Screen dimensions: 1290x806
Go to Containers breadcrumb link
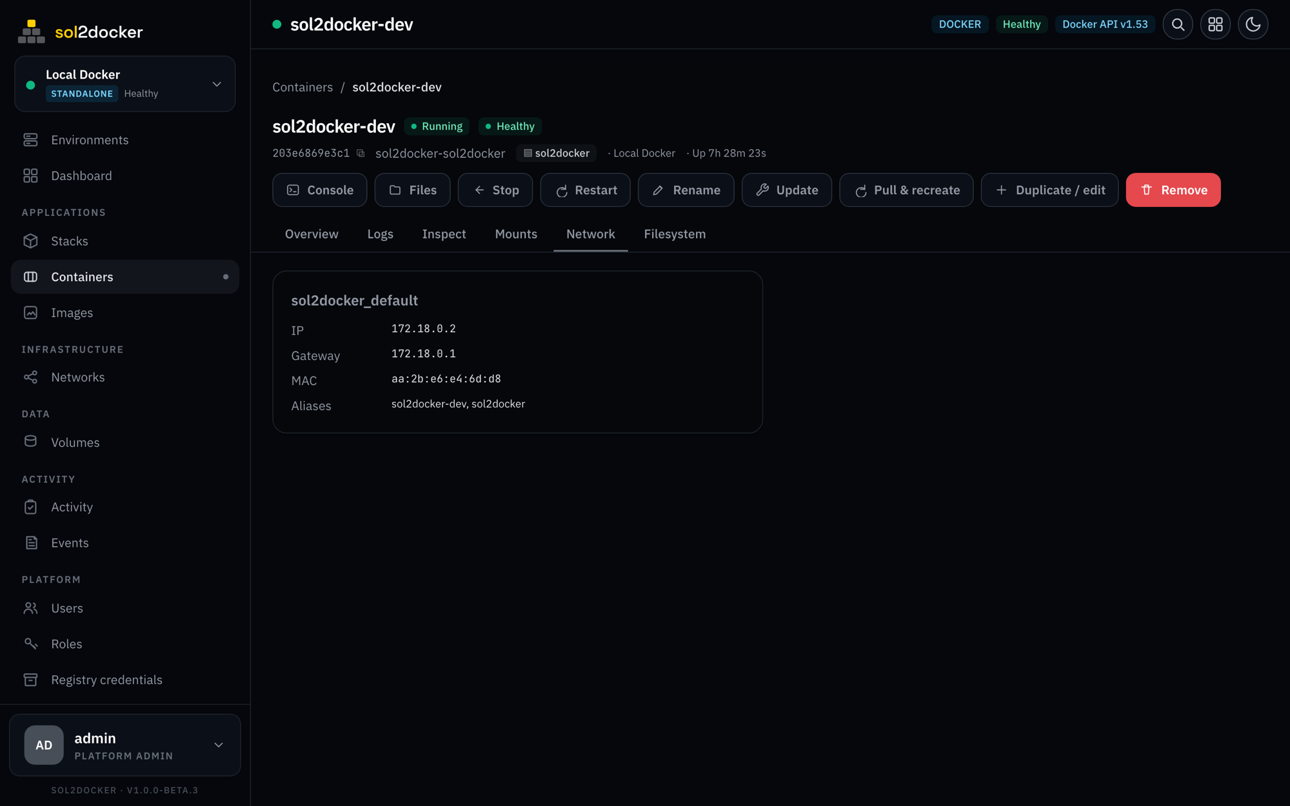pyautogui.click(x=303, y=87)
